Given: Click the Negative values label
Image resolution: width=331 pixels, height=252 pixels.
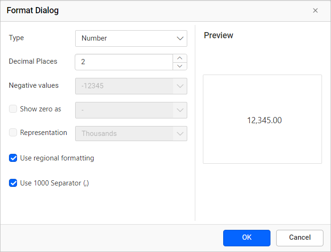Looking at the screenshot, I should coord(34,85).
